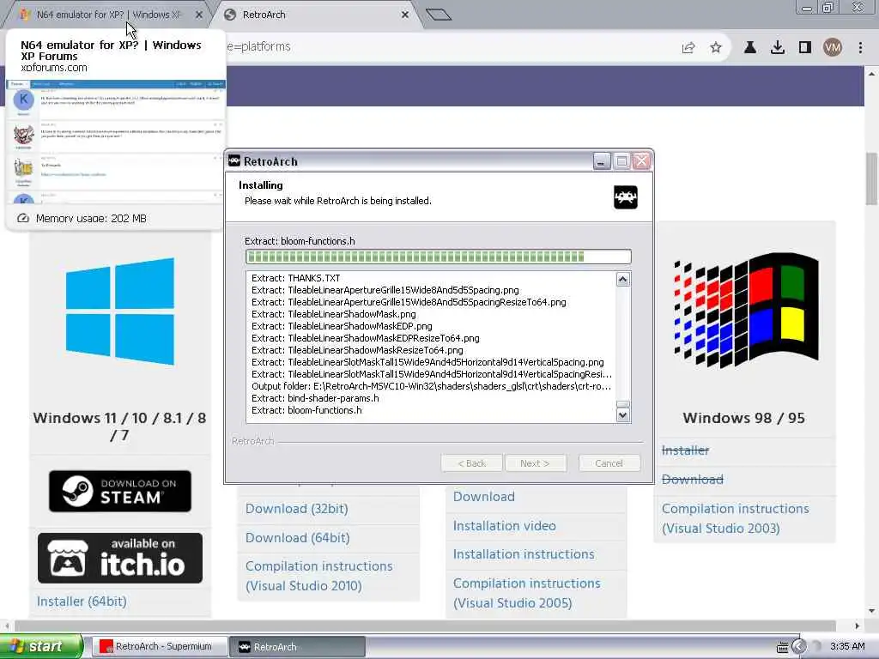Click the Windows 11/10 logo image

click(120, 311)
